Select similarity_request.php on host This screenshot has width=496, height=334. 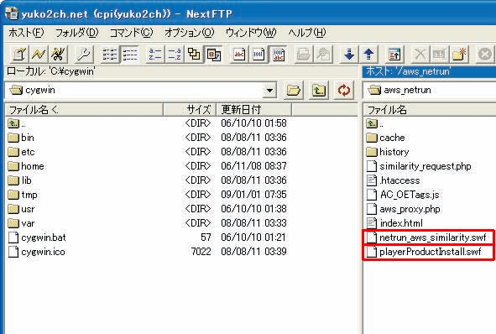tap(419, 166)
